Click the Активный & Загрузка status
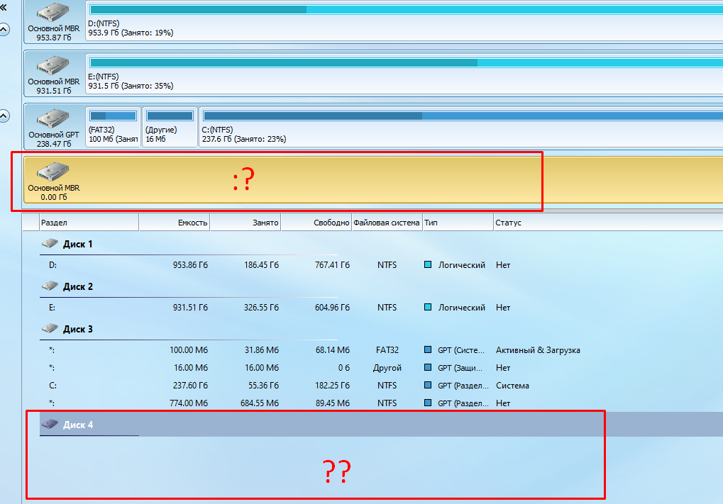This screenshot has width=723, height=504. (x=538, y=350)
